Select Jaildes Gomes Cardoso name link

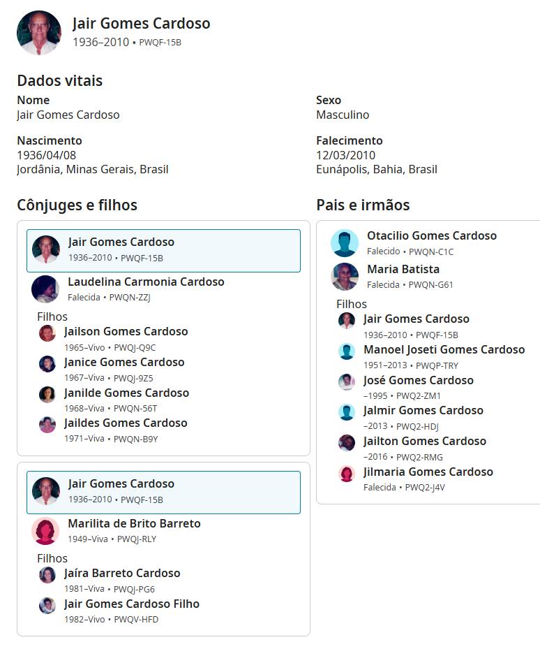click(x=126, y=423)
